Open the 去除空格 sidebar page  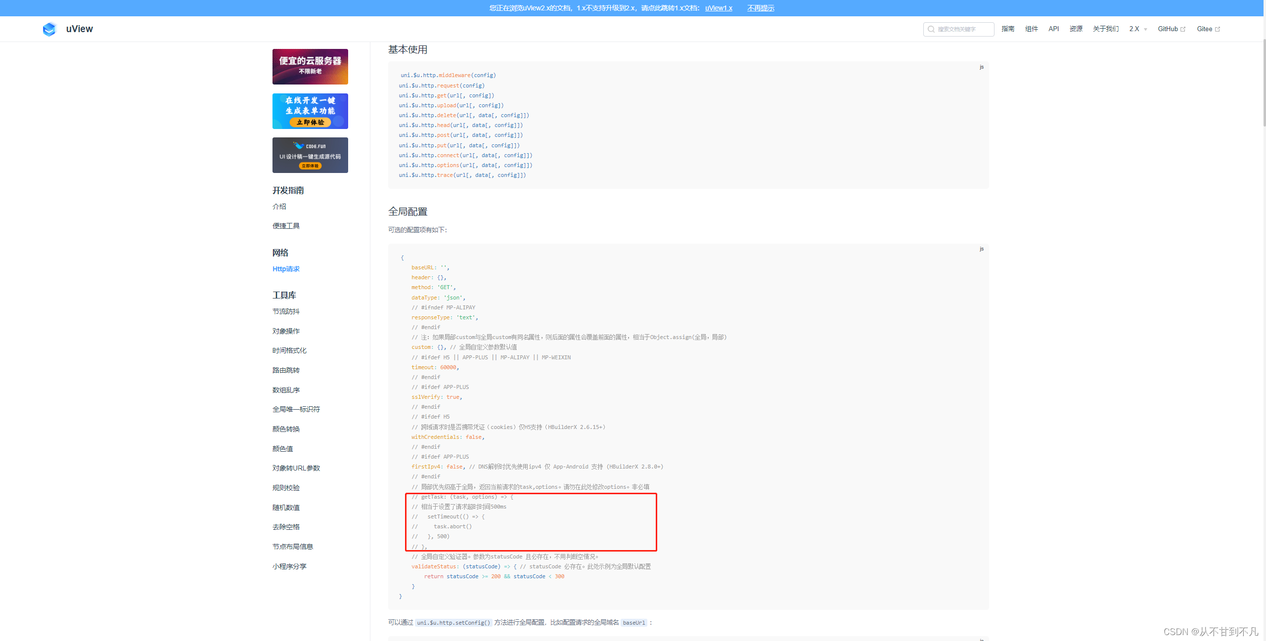point(286,527)
